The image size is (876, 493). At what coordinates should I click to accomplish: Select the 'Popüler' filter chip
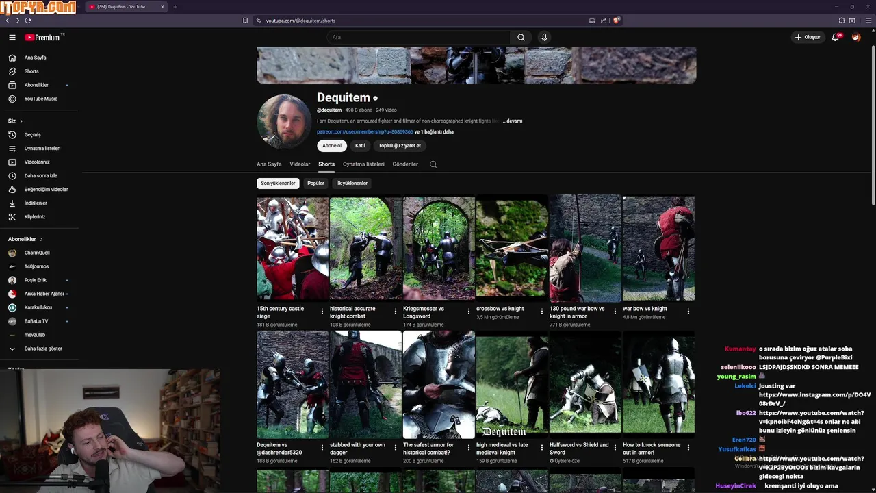[315, 184]
